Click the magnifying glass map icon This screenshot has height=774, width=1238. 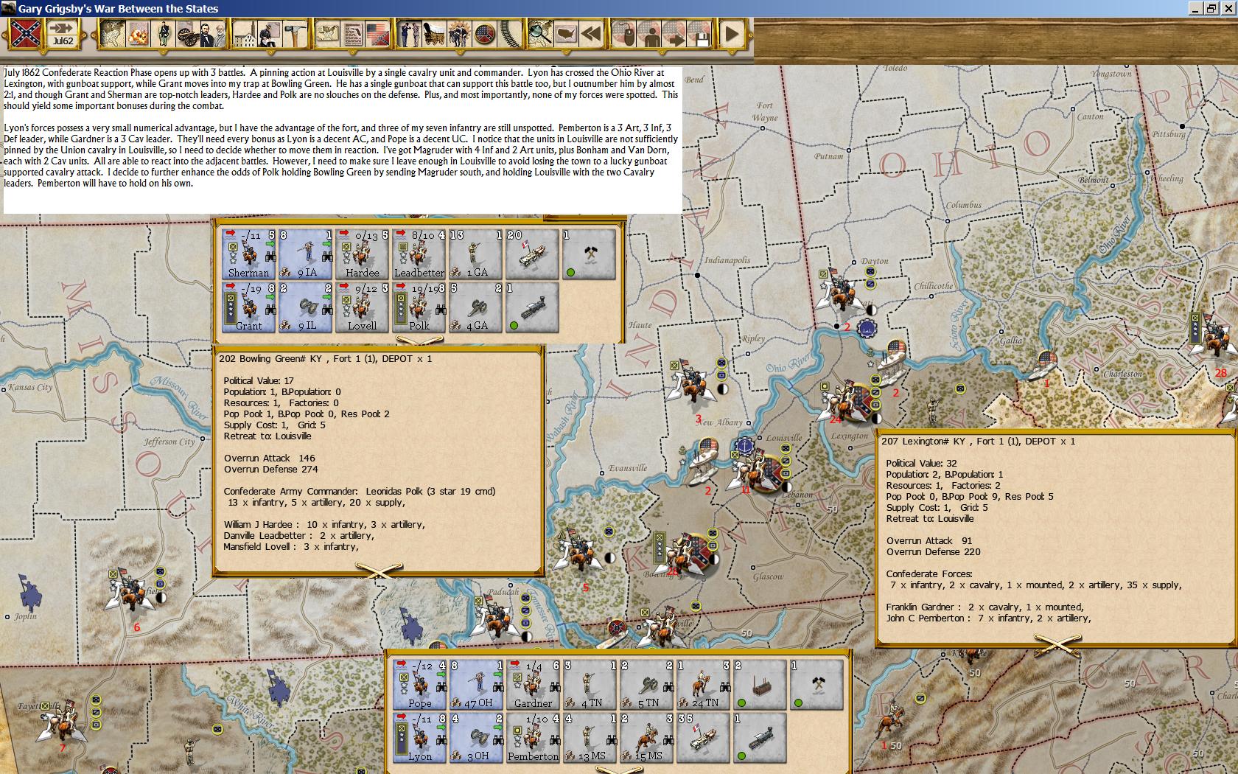point(541,34)
